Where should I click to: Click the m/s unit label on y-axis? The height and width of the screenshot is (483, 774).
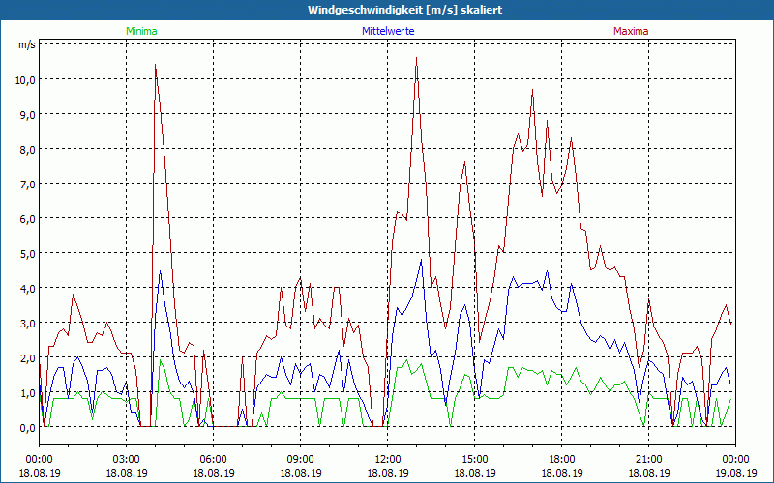[27, 44]
